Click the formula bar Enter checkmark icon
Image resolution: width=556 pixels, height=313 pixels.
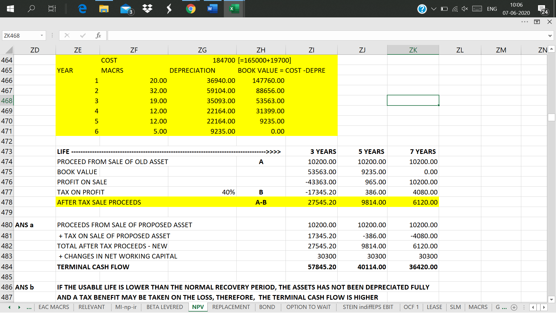(x=83, y=36)
